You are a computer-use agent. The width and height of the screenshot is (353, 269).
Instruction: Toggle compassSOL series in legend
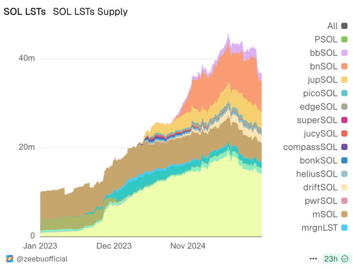pos(344,147)
